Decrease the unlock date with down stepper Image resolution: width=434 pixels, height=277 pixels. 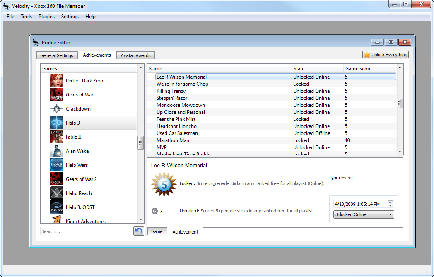pos(390,206)
